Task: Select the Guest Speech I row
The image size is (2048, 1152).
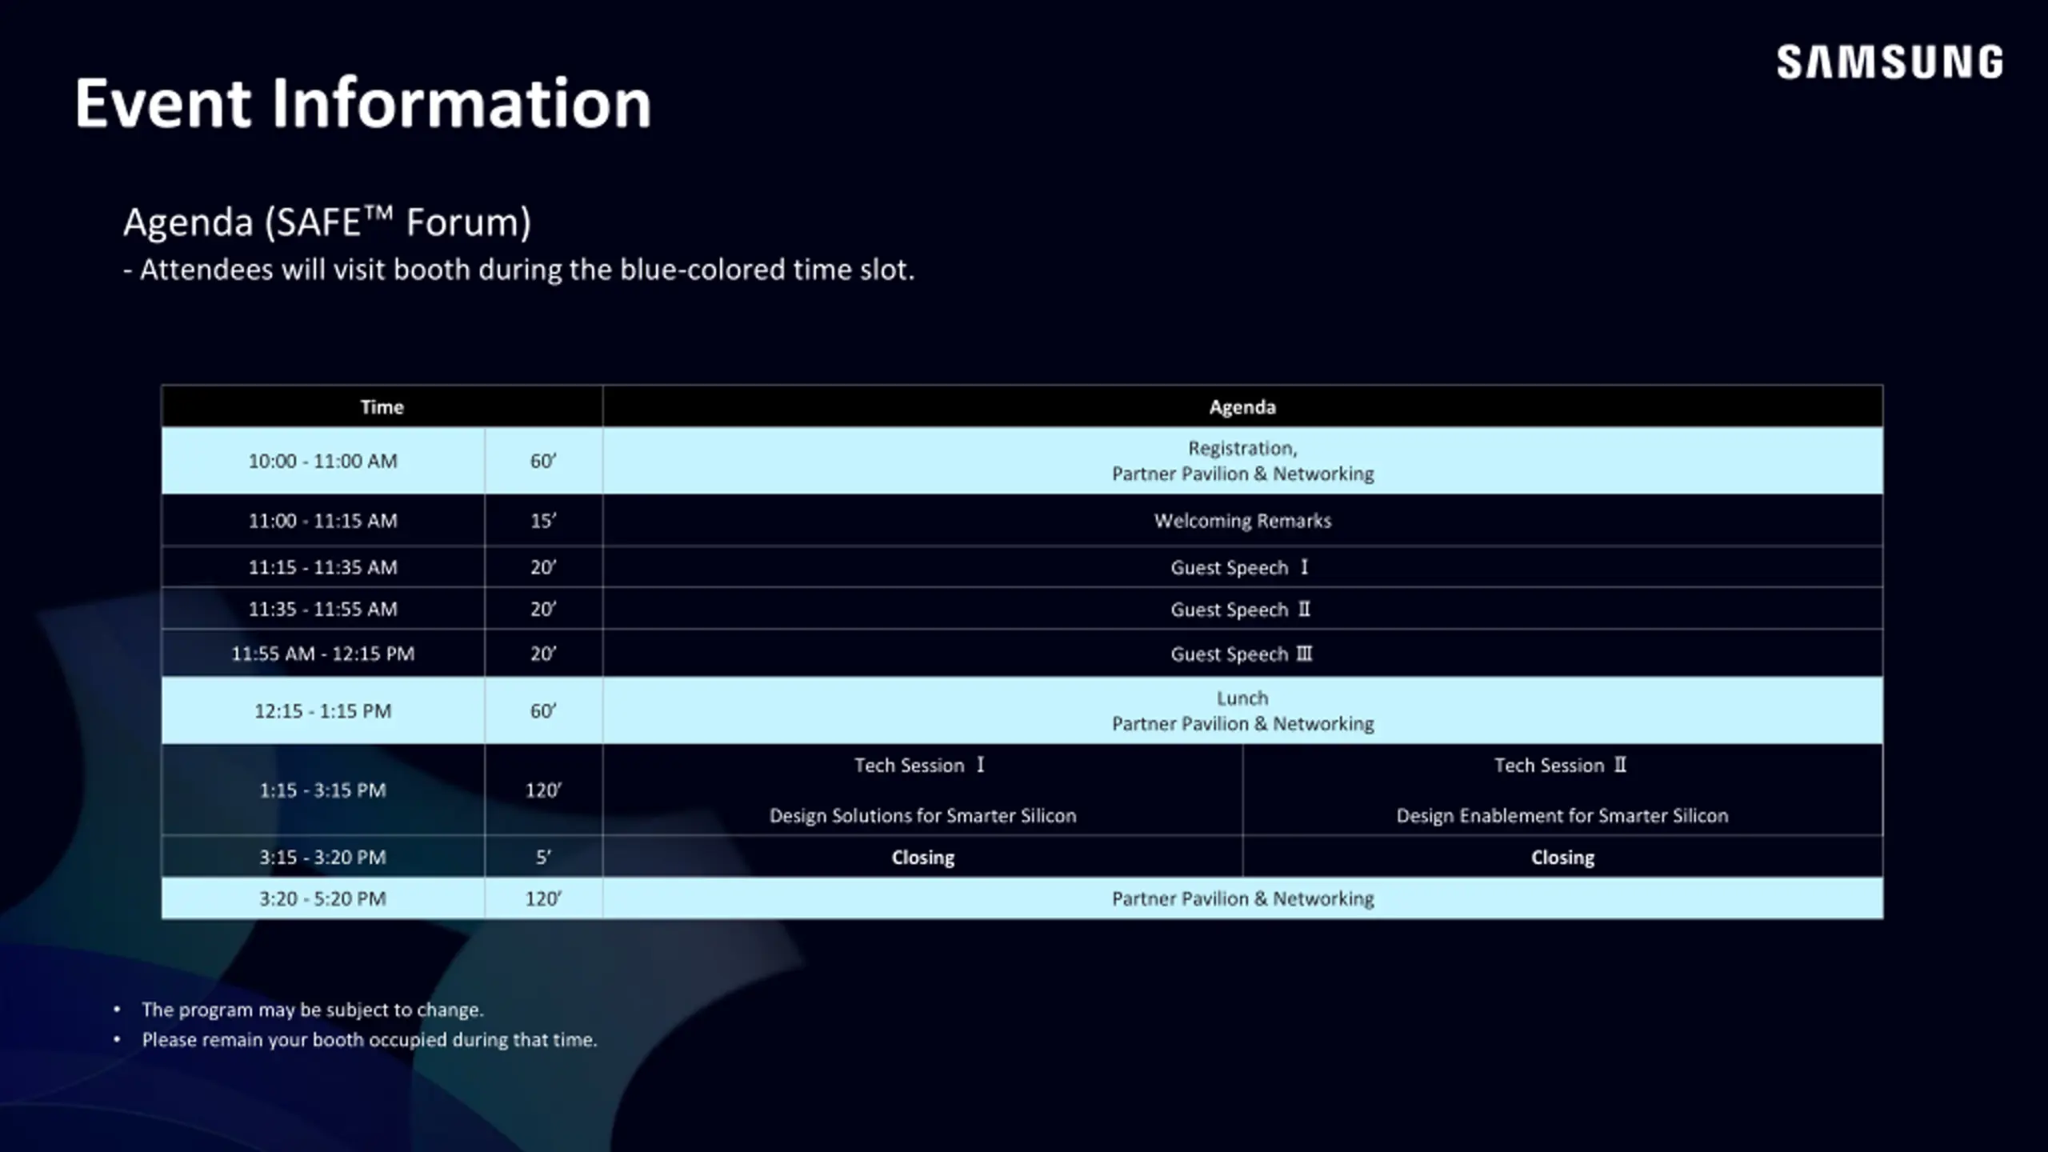Action: [x=1242, y=567]
